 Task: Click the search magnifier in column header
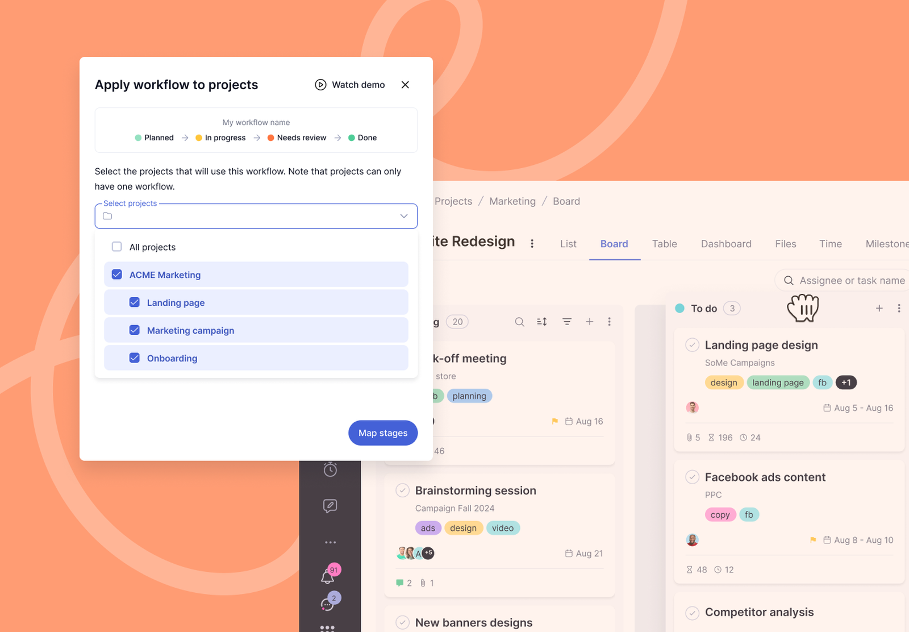click(519, 322)
